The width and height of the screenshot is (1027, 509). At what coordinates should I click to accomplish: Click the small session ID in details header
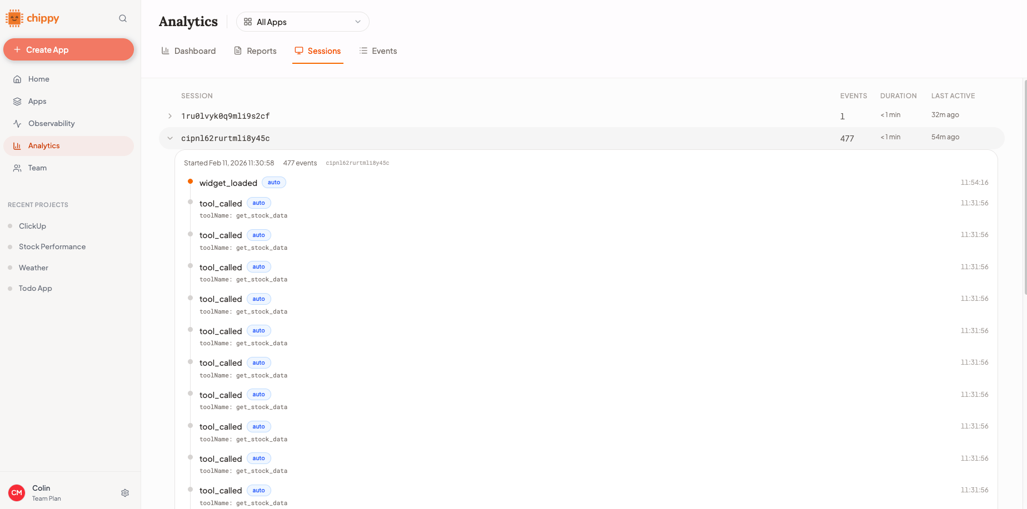point(357,163)
